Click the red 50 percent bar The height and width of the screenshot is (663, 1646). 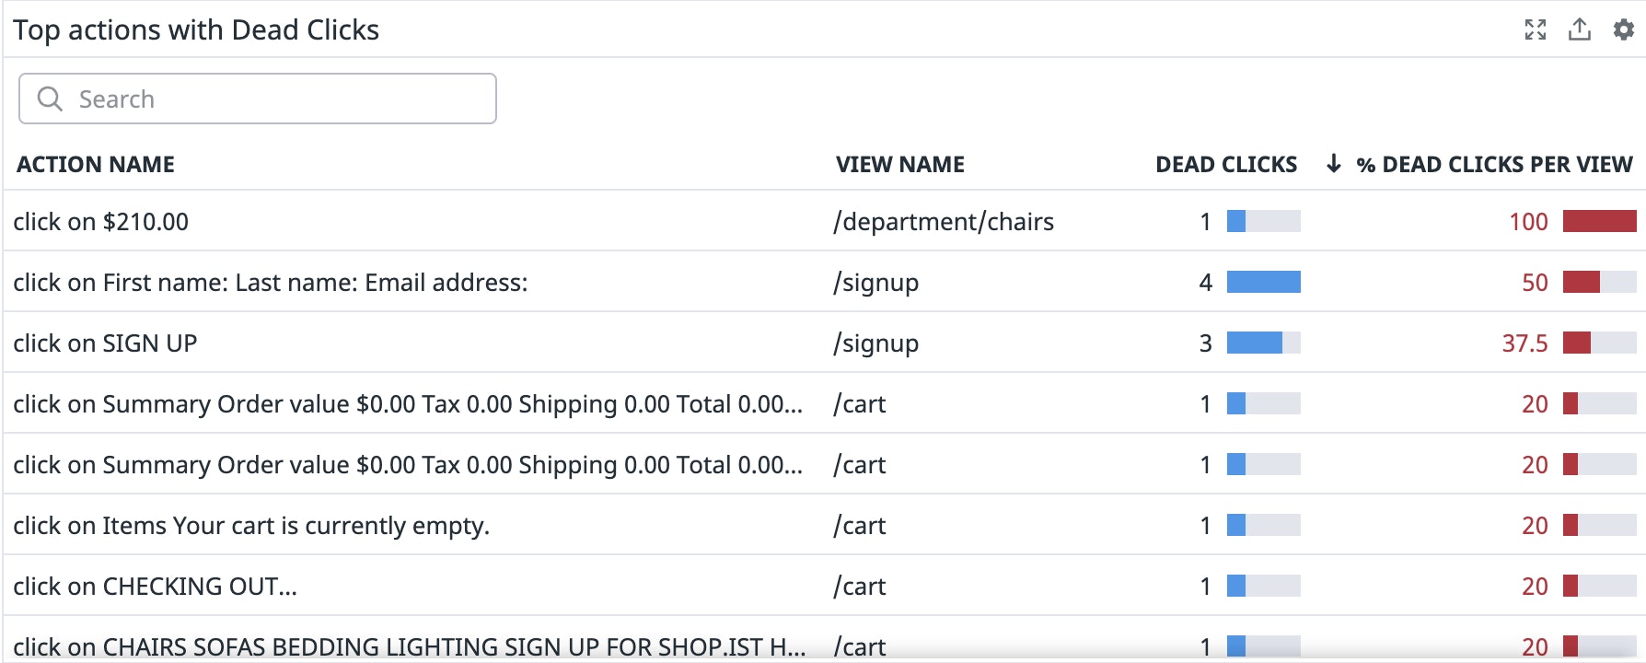click(1582, 282)
